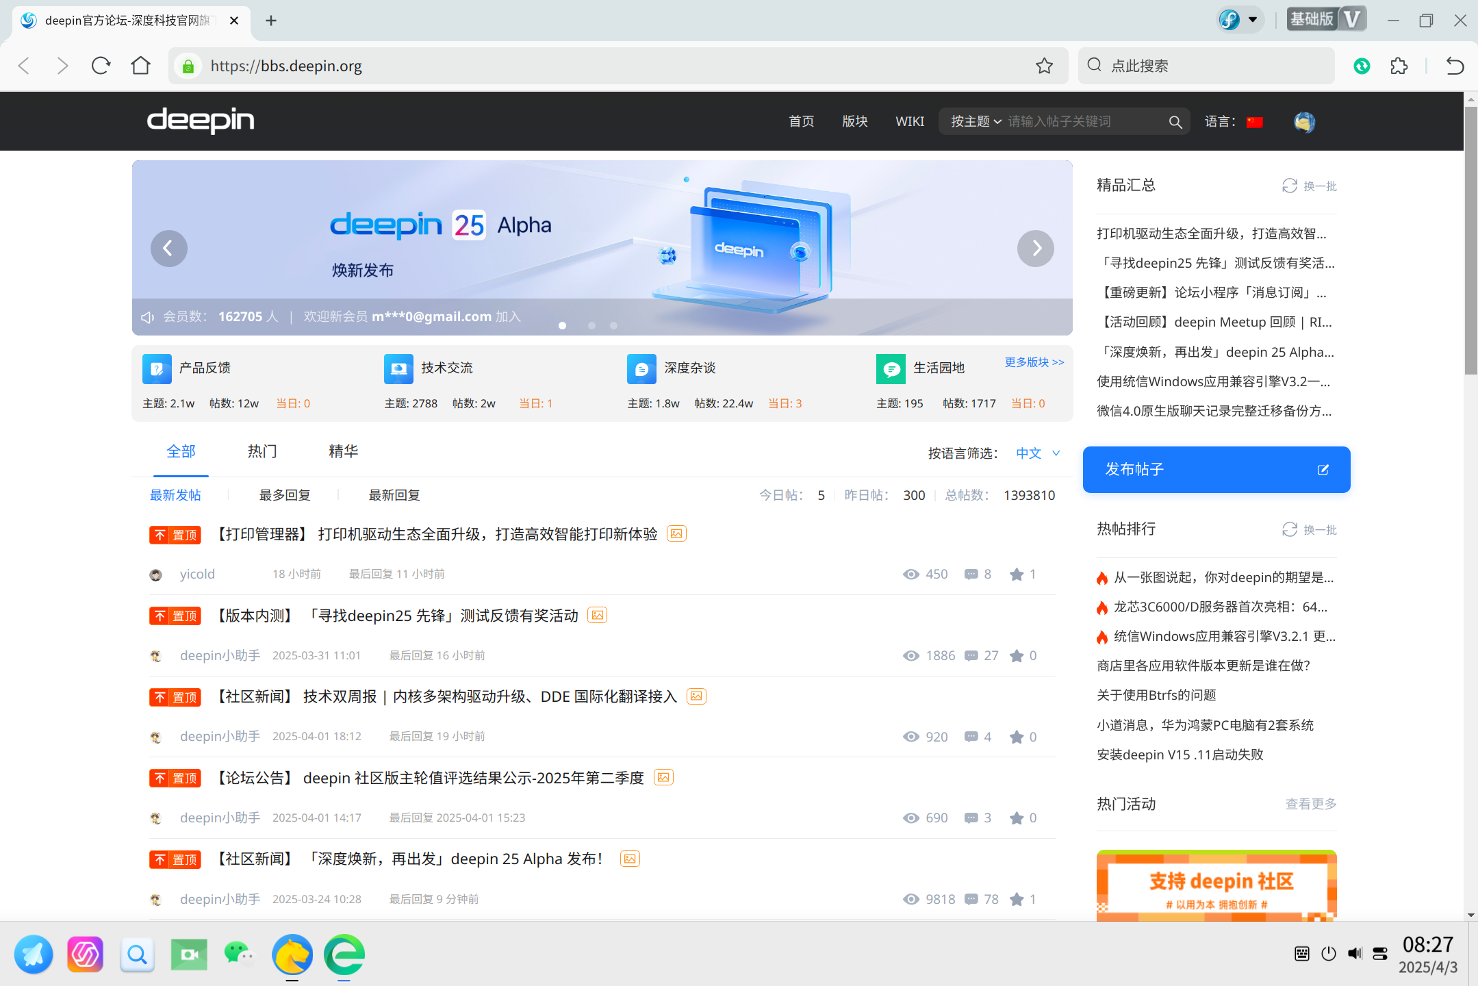Open 版块 in the forum navigation
Viewport: 1478px width, 986px height.
tap(854, 122)
